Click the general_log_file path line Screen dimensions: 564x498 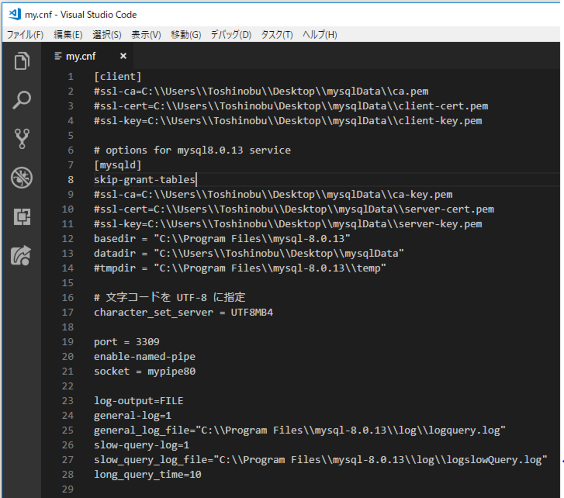[x=300, y=431]
